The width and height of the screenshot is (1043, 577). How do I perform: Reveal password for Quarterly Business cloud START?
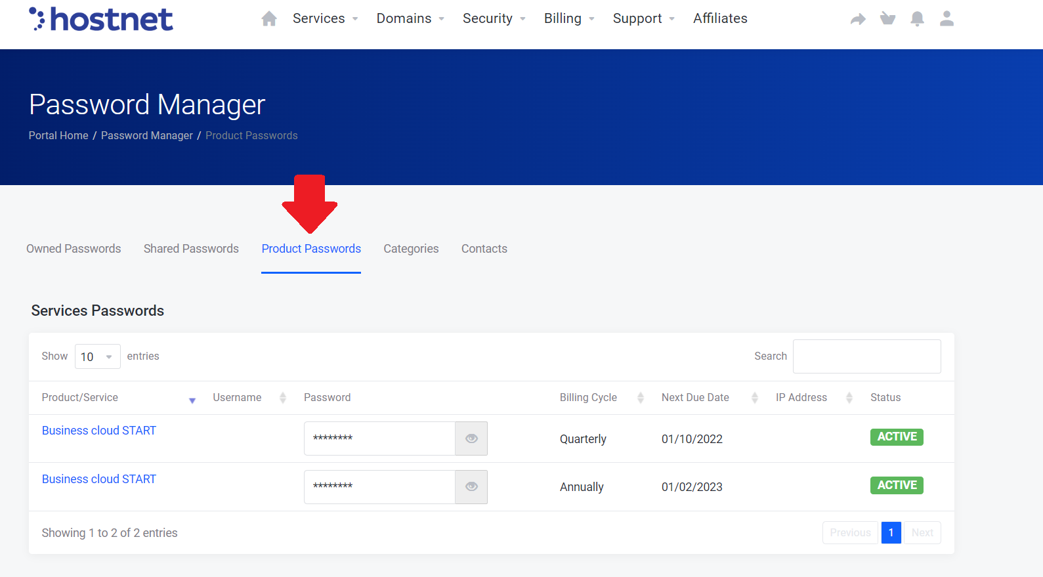471,438
